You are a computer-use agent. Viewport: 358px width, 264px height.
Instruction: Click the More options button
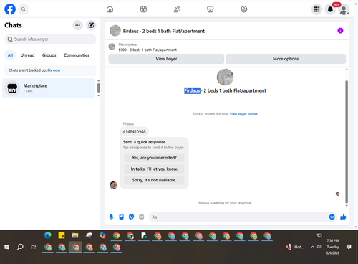click(286, 59)
